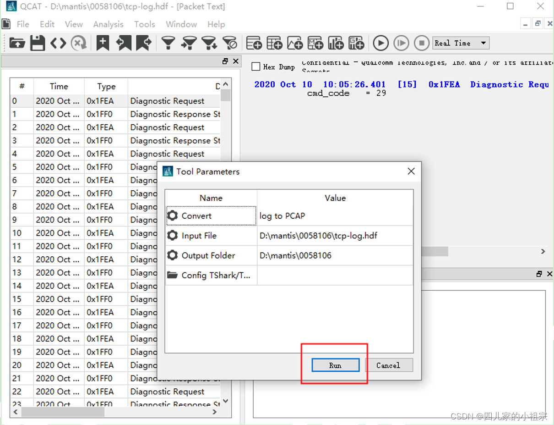Open the Real Time dropdown
Screen dimensions: 554x425
point(461,43)
